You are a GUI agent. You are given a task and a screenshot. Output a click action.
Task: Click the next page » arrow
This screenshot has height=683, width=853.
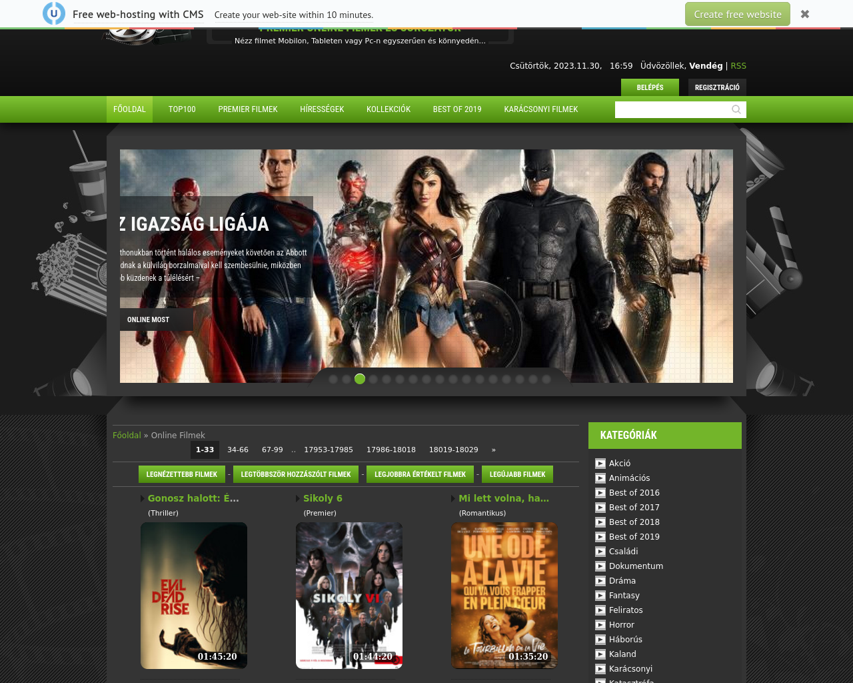494,450
